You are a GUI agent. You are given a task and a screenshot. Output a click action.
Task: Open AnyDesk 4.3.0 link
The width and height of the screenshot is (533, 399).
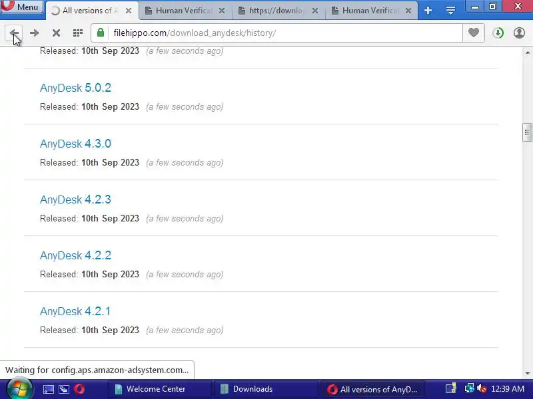pos(75,144)
